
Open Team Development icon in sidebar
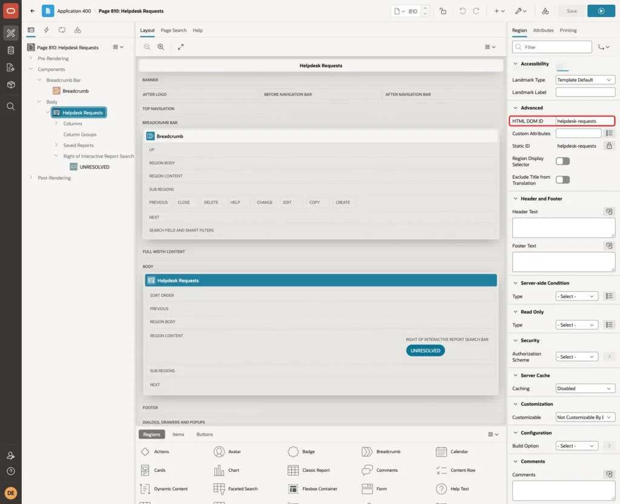[x=11, y=68]
